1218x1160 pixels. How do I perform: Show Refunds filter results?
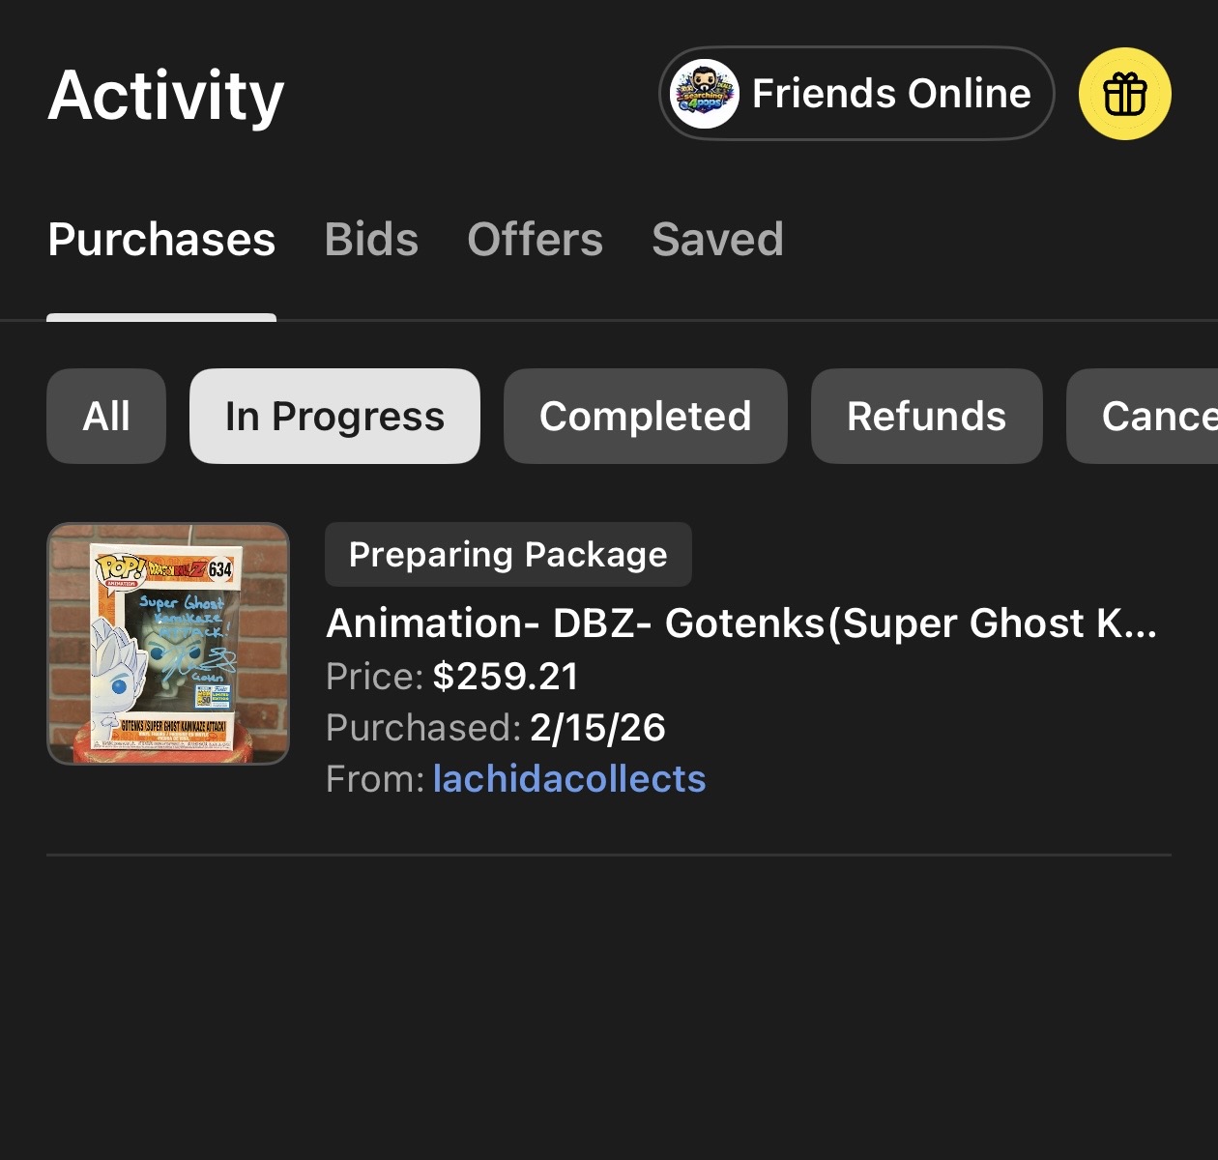[x=926, y=417]
